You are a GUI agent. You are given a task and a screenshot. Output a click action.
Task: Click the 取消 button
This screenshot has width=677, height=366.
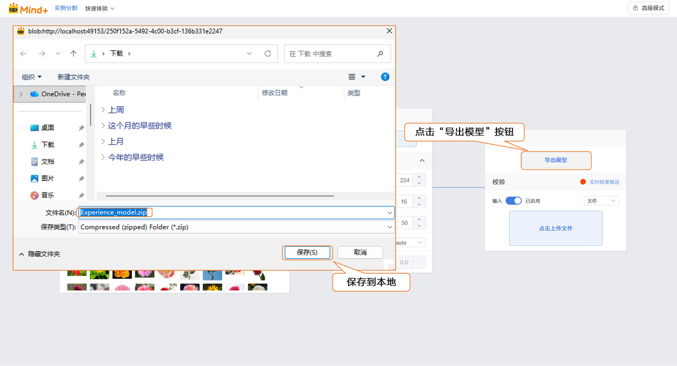360,252
